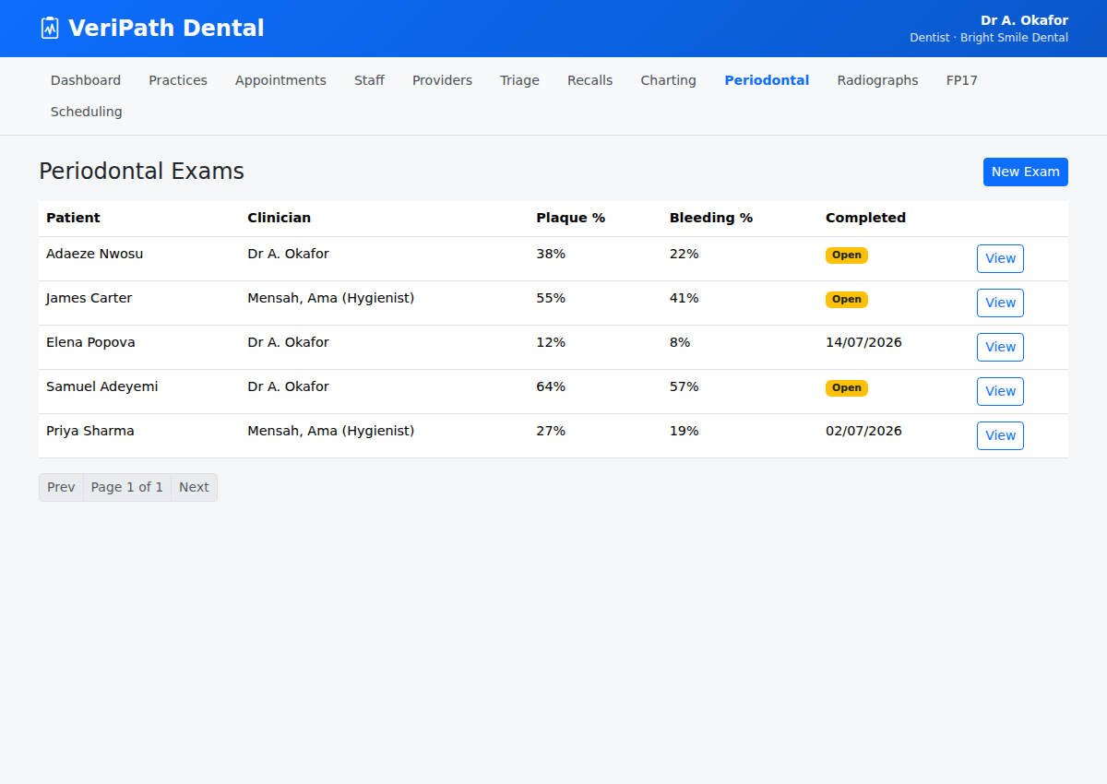Select patient name Priya Sharma
Screen dimensions: 1107x784
click(x=89, y=431)
